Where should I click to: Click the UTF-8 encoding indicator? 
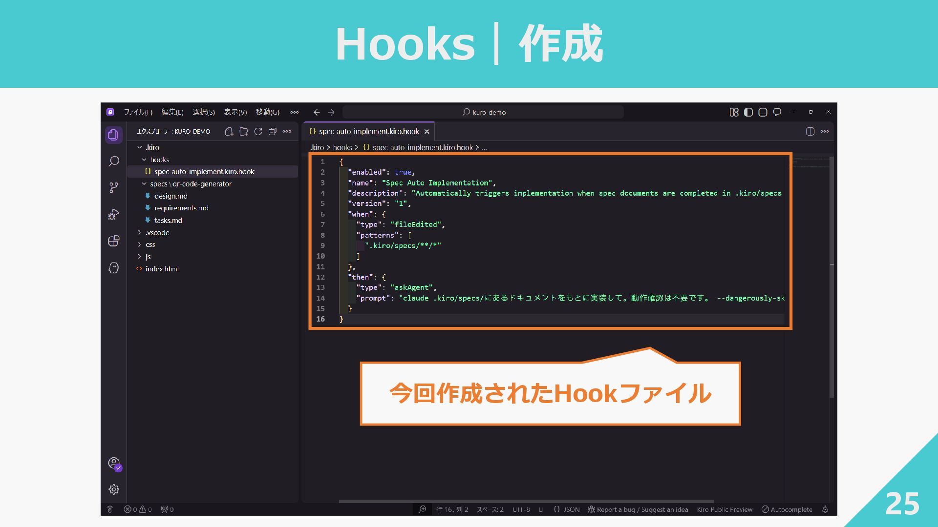(521, 509)
